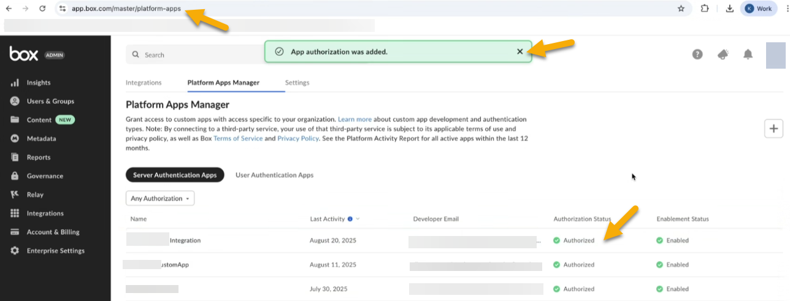Viewport: 790px width, 301px height.
Task: Open Governance in the sidebar
Action: click(37, 176)
